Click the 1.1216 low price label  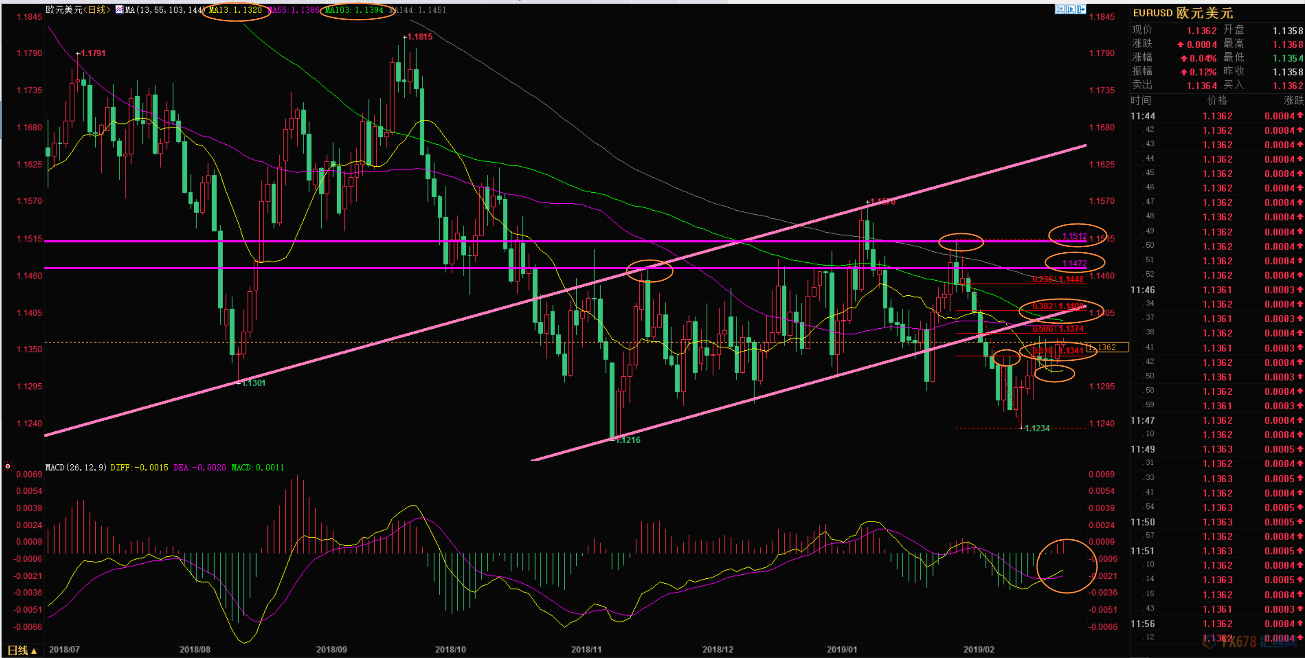click(x=628, y=440)
